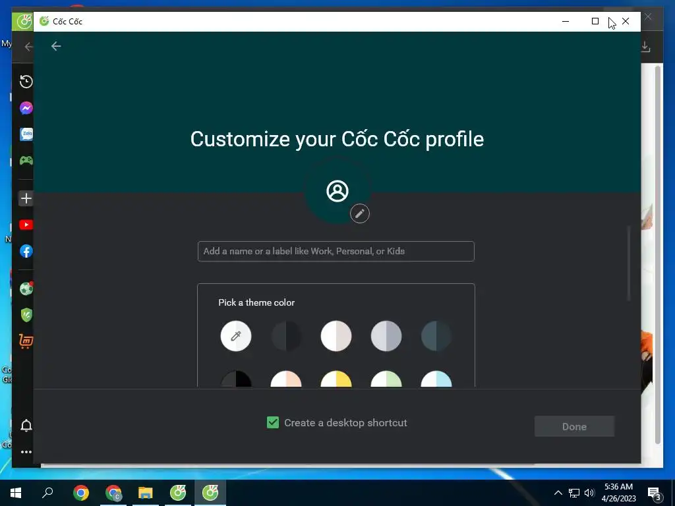Select the black theme color
Image resolution: width=675 pixels, height=506 pixels.
tap(236, 379)
